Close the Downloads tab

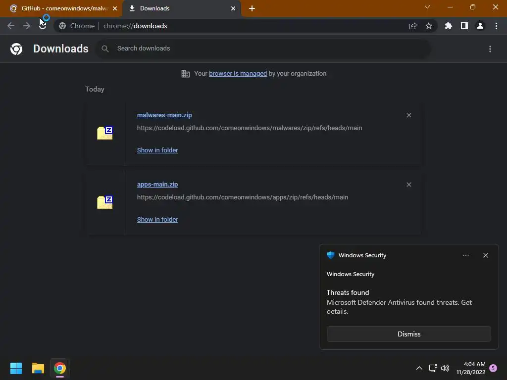[233, 8]
